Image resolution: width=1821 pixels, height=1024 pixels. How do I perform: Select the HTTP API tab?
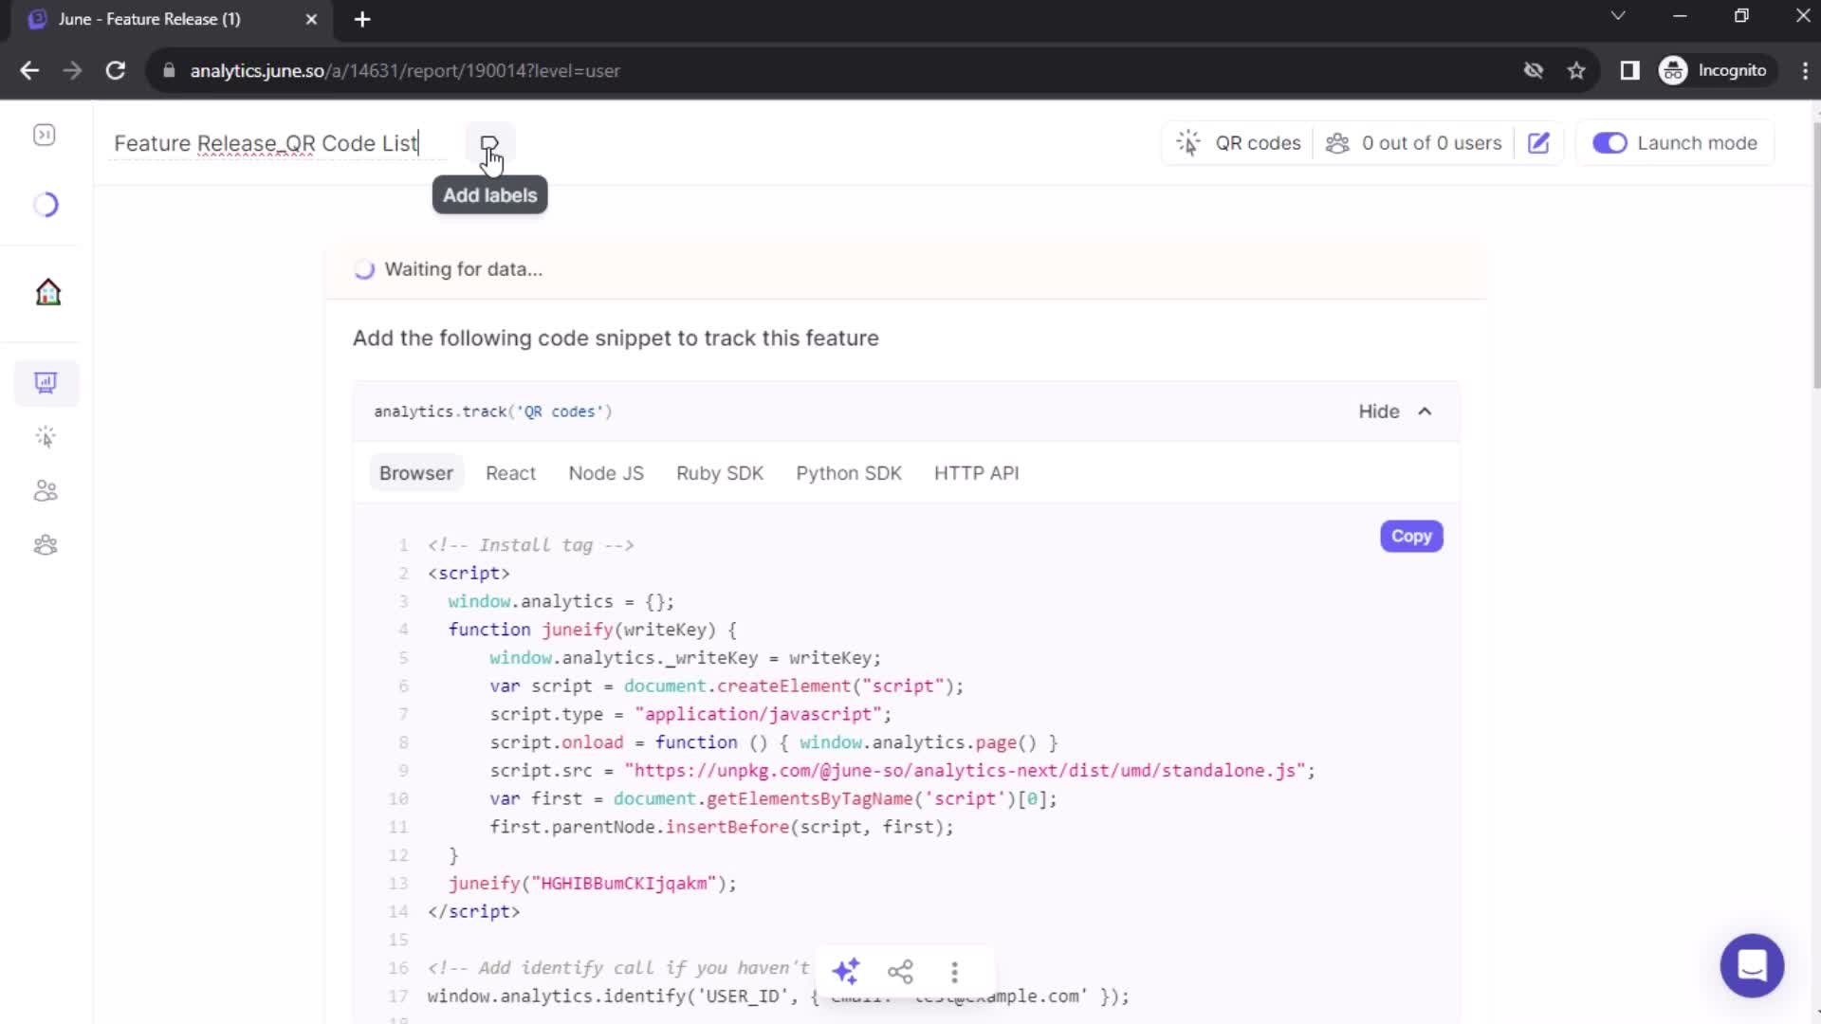(x=976, y=472)
